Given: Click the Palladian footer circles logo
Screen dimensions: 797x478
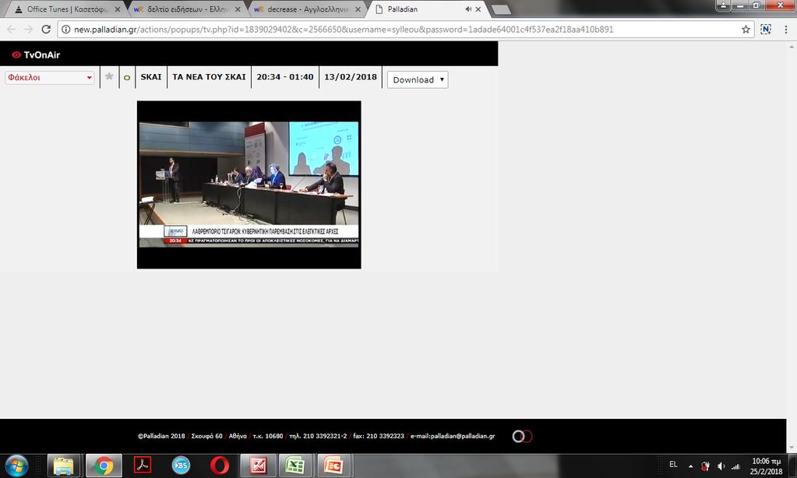Looking at the screenshot, I should click(522, 436).
